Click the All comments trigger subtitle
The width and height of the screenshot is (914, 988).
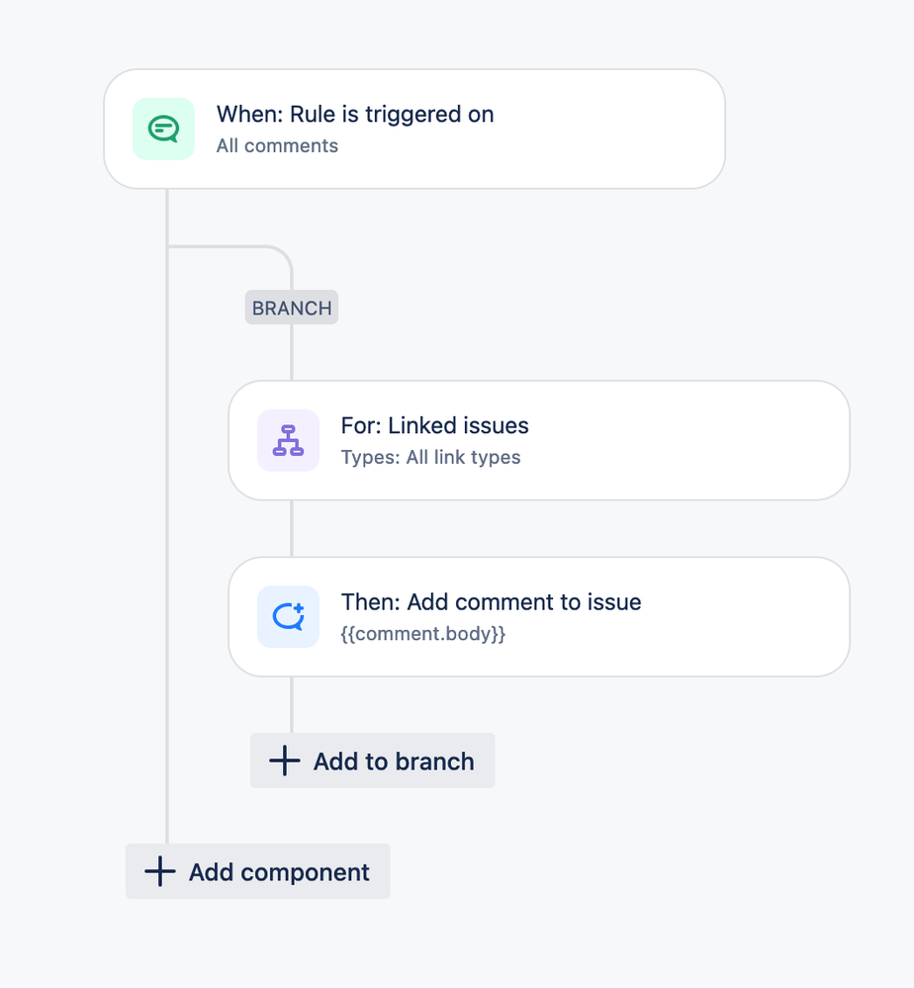coord(277,146)
